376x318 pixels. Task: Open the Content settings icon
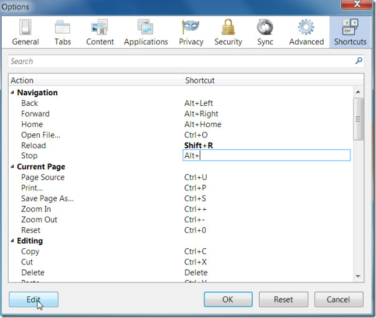[100, 29]
